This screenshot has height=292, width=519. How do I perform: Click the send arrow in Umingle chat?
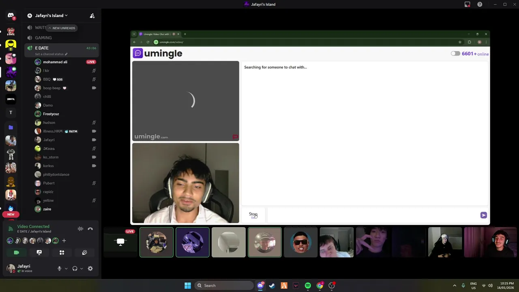483,215
